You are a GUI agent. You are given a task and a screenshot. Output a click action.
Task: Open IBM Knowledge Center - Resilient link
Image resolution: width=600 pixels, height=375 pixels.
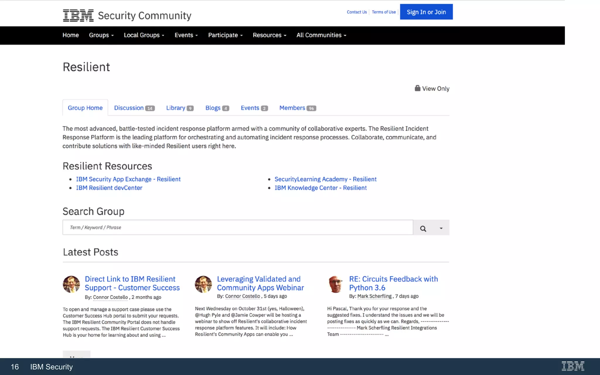pyautogui.click(x=321, y=188)
